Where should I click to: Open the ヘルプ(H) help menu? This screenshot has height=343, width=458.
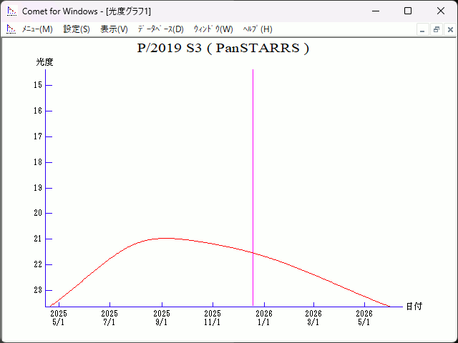click(258, 29)
